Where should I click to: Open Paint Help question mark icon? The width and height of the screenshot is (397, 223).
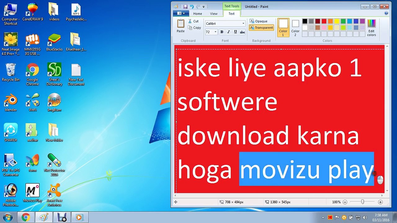point(386,13)
